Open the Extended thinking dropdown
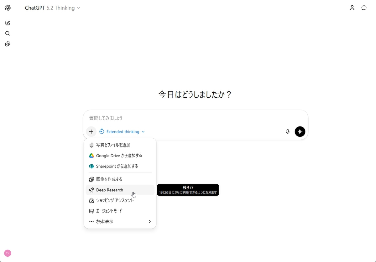Screen dimensions: 376x262 coord(122,132)
